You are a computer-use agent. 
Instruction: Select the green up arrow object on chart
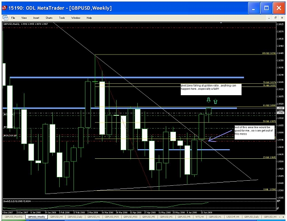(215, 102)
